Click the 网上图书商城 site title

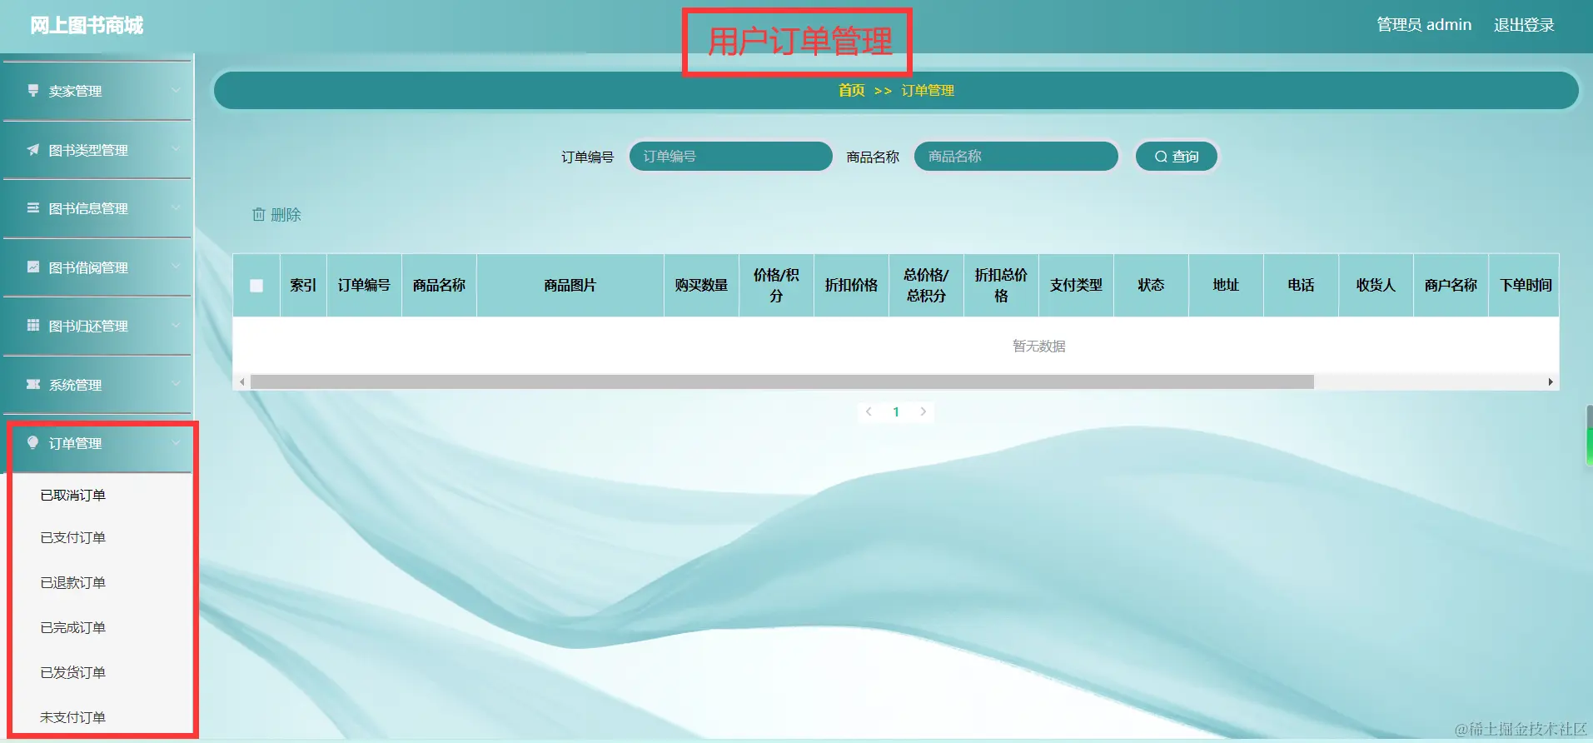click(87, 26)
